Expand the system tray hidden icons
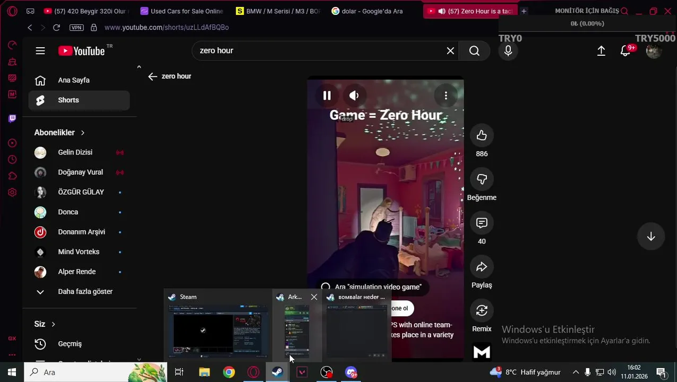 pyautogui.click(x=576, y=372)
